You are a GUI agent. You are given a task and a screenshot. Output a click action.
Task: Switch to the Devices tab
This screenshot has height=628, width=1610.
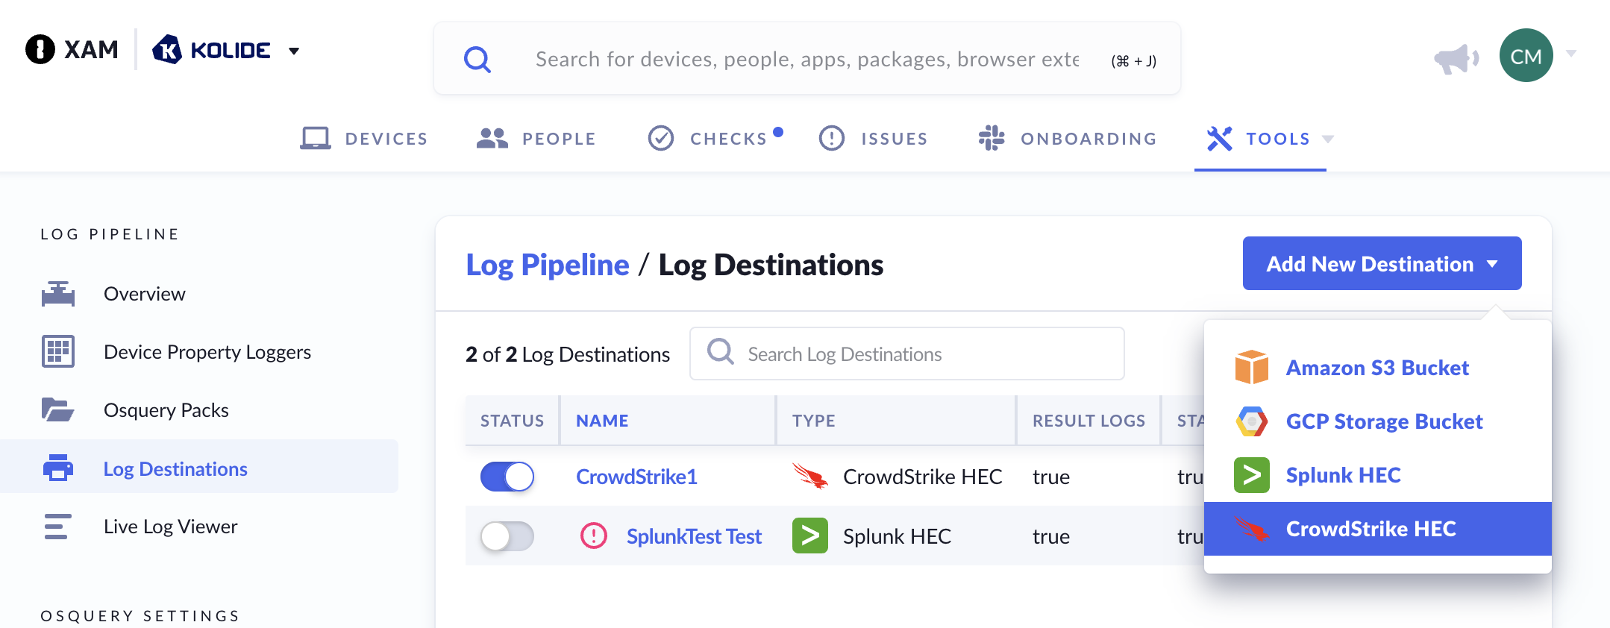(x=364, y=139)
